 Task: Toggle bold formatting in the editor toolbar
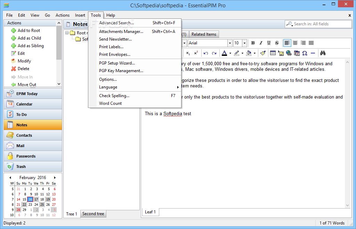(x=253, y=43)
